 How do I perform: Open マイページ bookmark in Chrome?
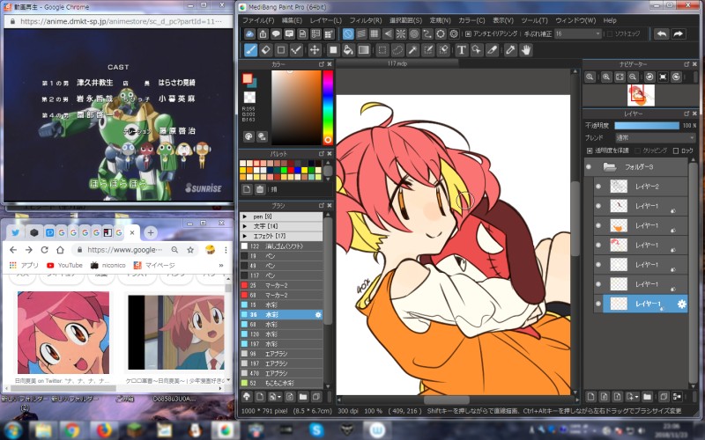pyautogui.click(x=154, y=266)
